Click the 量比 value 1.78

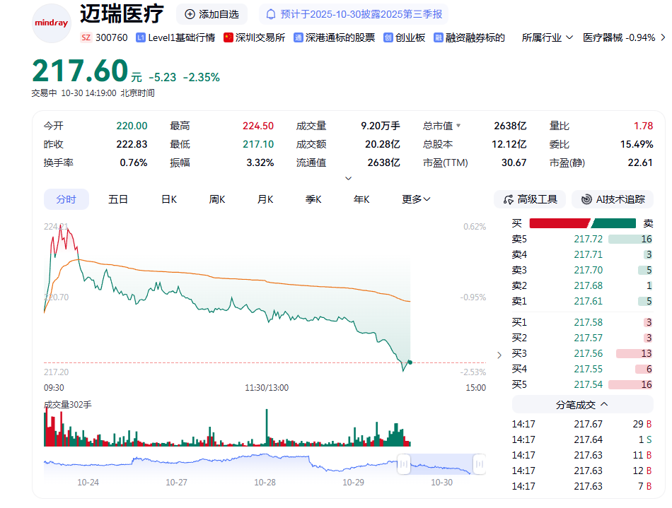(643, 126)
